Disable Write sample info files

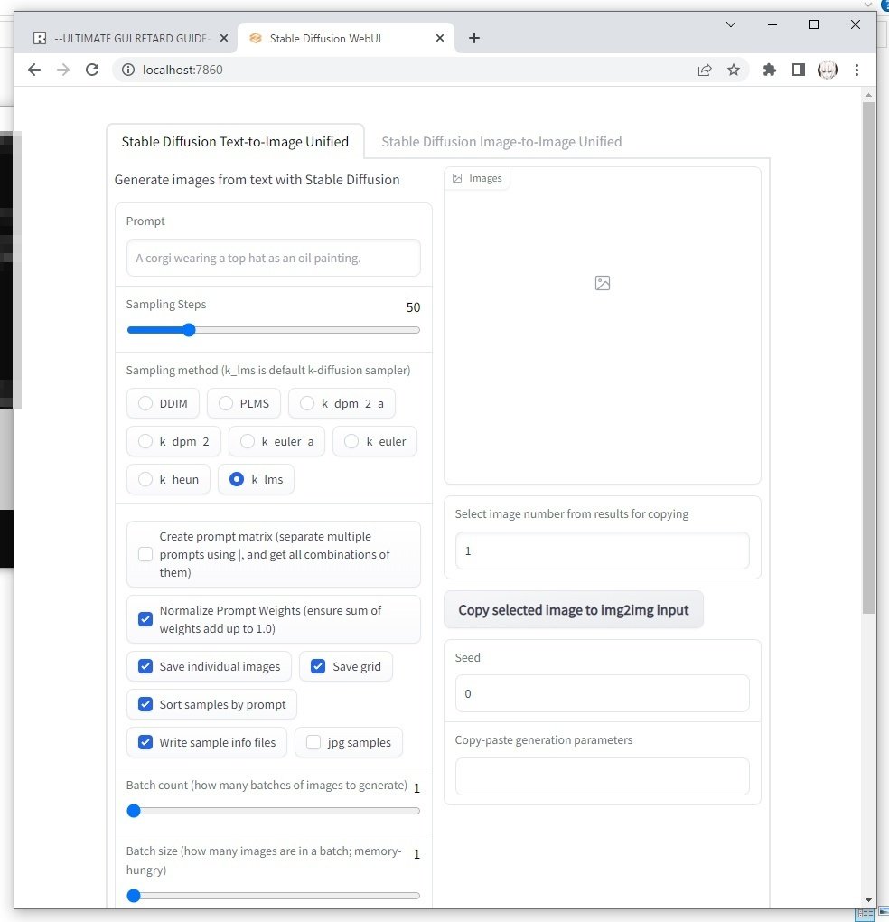tap(145, 742)
